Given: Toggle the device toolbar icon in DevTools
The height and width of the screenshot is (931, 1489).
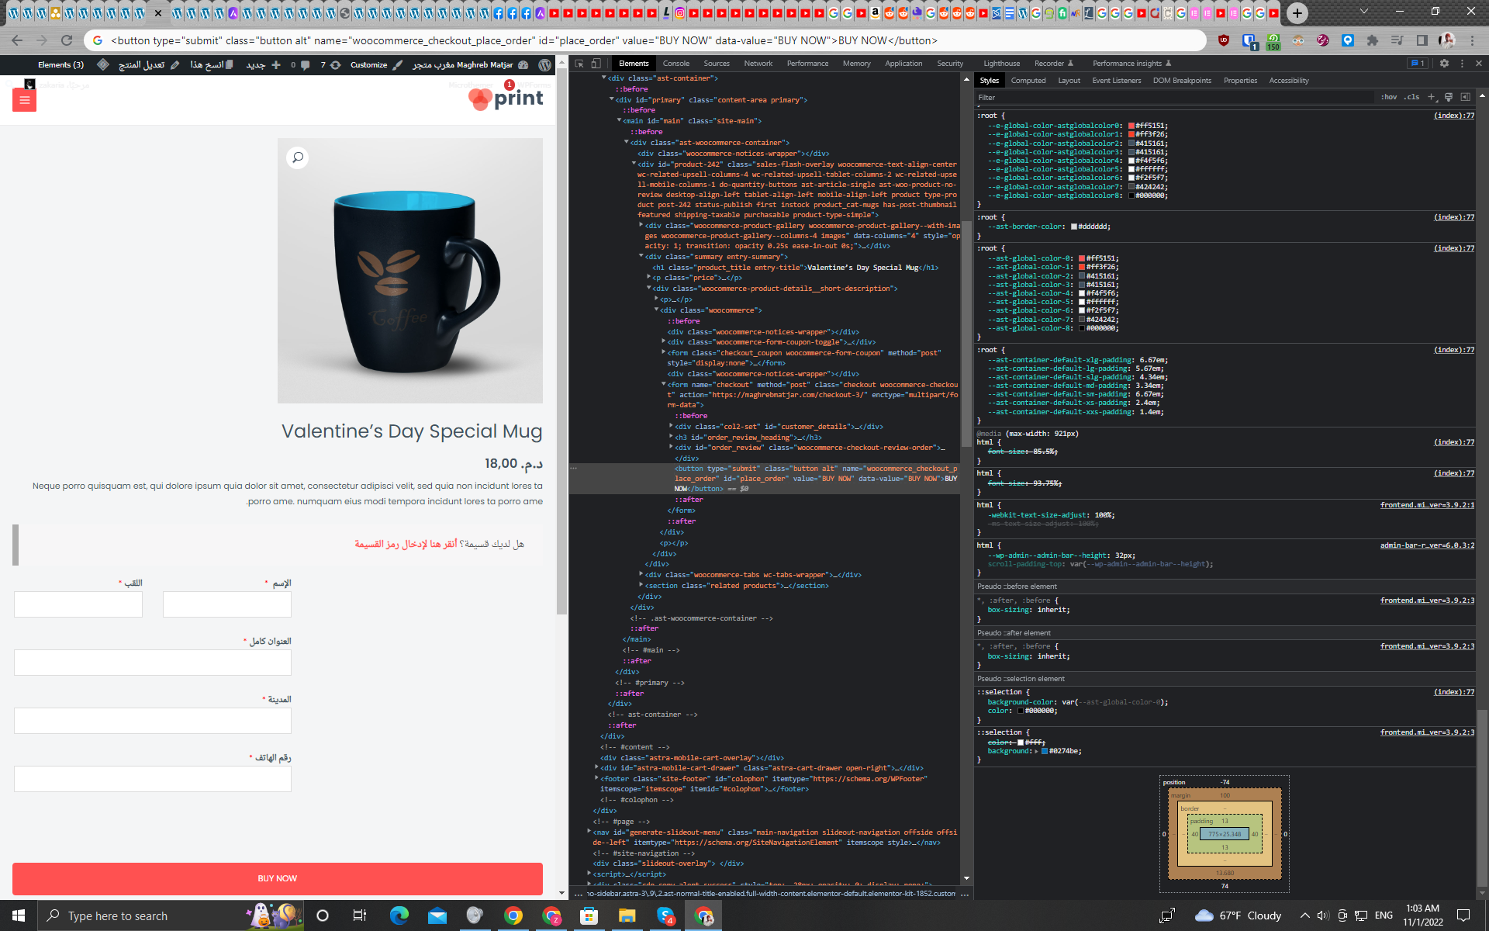Looking at the screenshot, I should coord(596,64).
